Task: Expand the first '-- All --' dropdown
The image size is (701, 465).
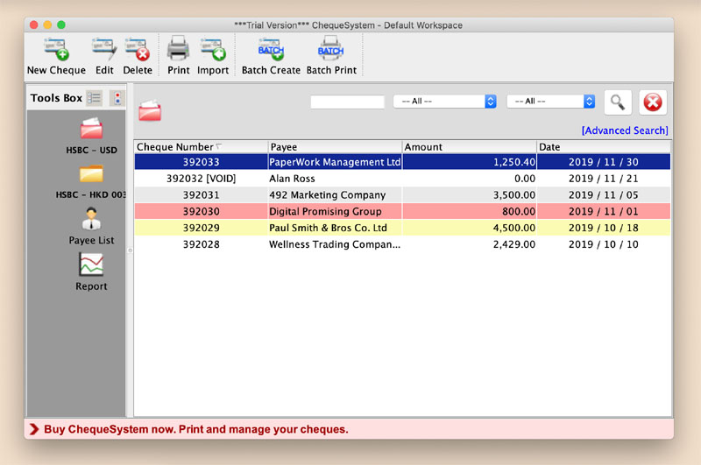Action: coord(445,102)
